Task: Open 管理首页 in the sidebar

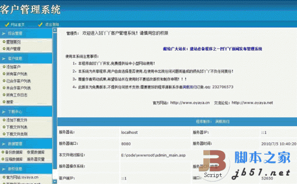Action: tap(13, 42)
